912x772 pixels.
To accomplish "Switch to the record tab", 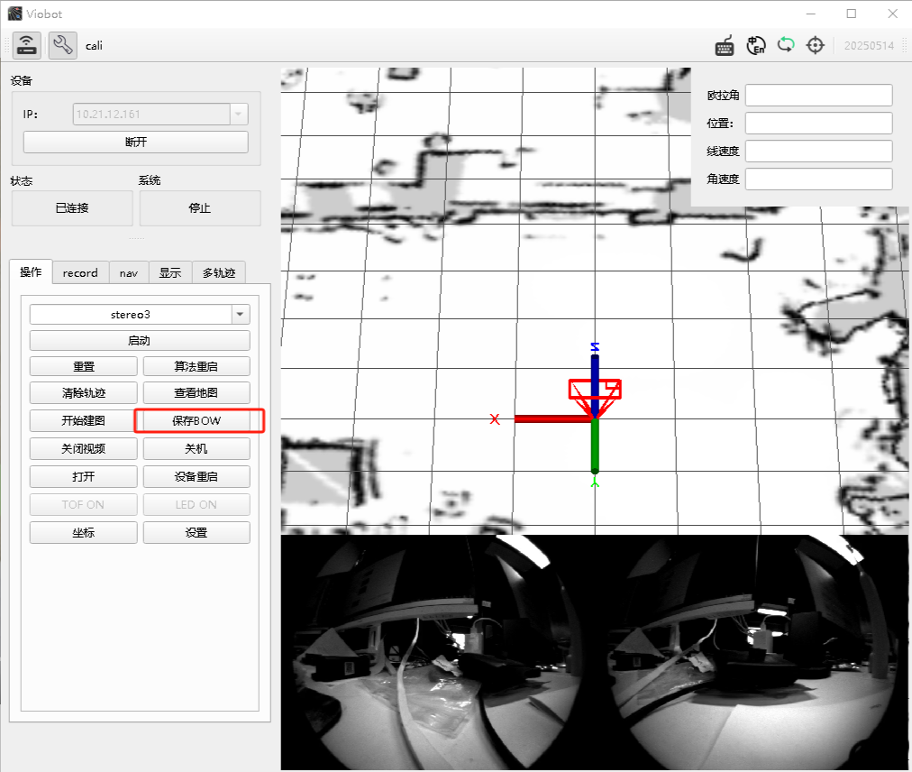I will click(80, 272).
